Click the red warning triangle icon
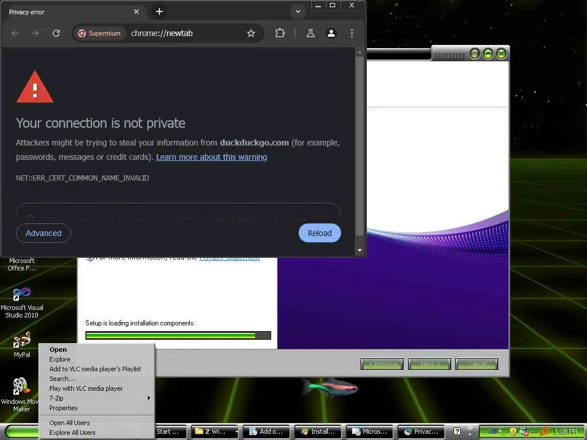 [x=35, y=87]
